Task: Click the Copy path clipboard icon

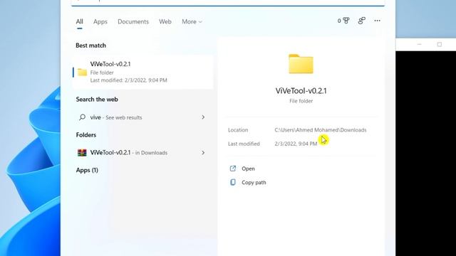Action: coord(233,182)
